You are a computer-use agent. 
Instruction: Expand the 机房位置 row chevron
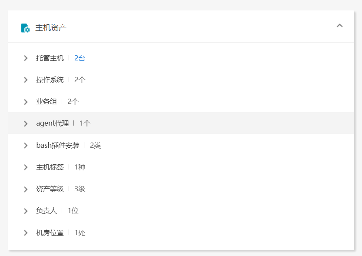[26, 233]
